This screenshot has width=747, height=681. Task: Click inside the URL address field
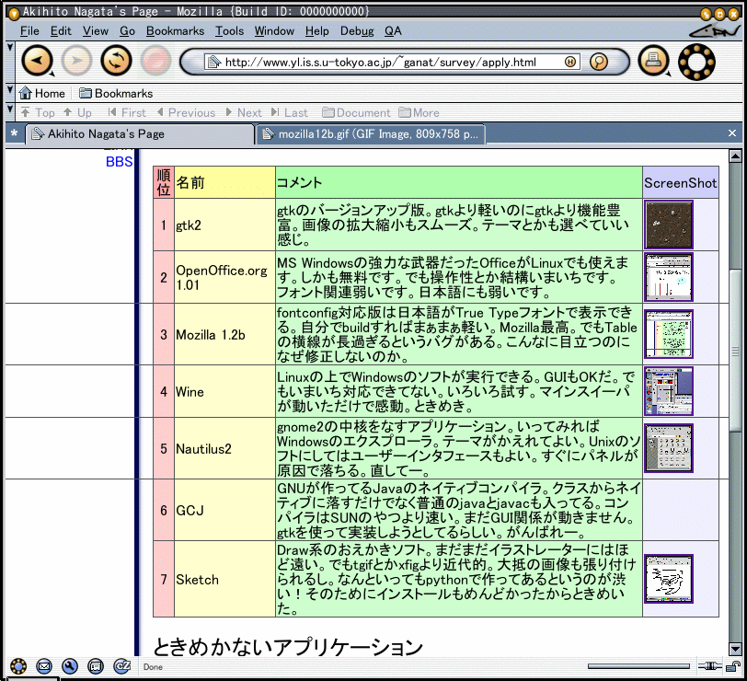point(392,62)
